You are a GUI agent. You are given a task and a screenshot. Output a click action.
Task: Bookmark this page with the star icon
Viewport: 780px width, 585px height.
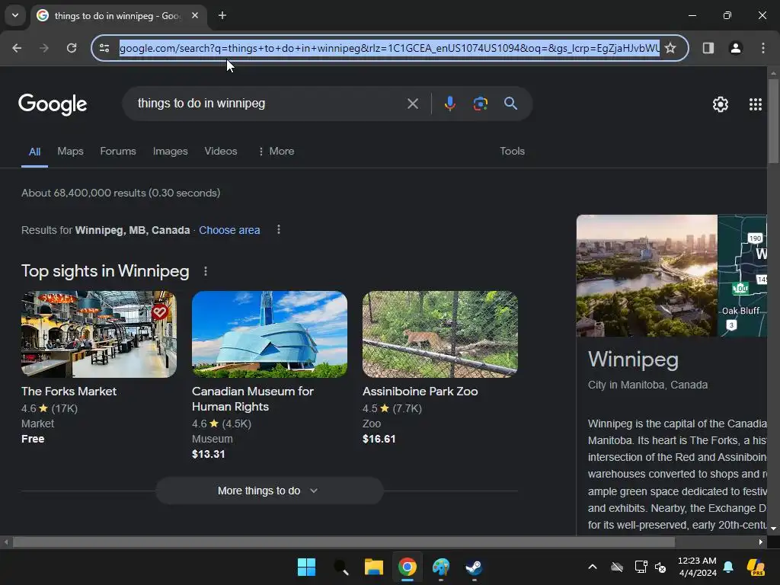click(x=670, y=48)
